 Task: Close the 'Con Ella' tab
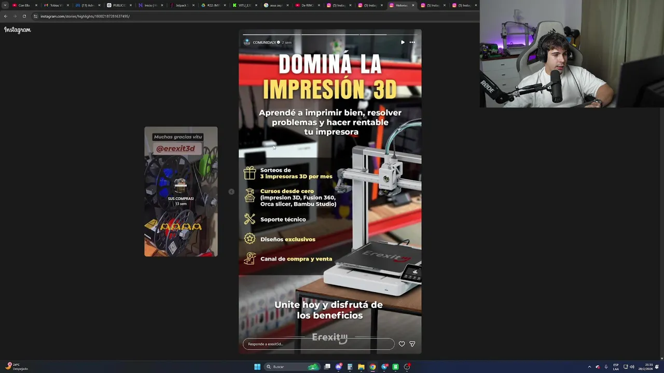[x=36, y=5]
